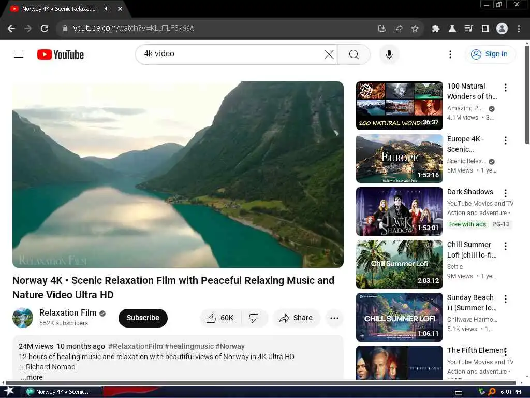Close the Norway 4K browser tab
The height and width of the screenshot is (398, 530).
point(120,9)
